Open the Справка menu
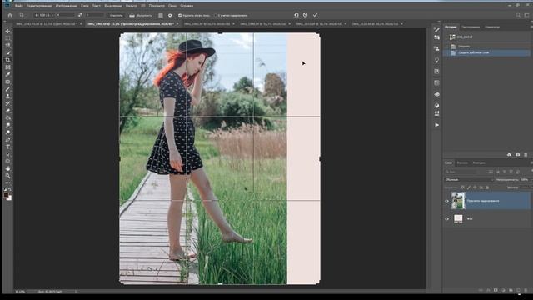This screenshot has height=300, width=533. [187, 6]
